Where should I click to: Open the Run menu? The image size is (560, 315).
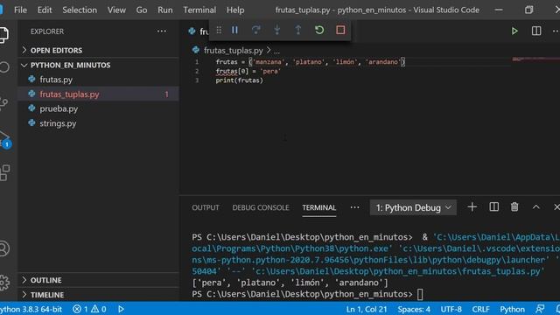(x=165, y=10)
